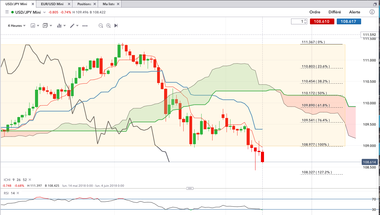The width and height of the screenshot is (380, 215).
Task: Expand the 4 Heures timeframe dropdown
Action: (17, 26)
